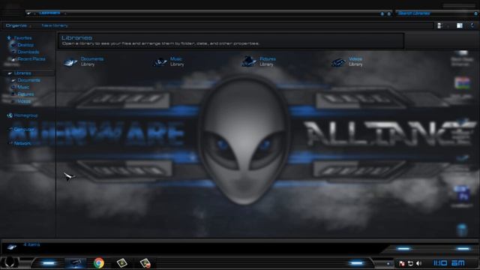Click the details pane library icon

(x=12, y=247)
